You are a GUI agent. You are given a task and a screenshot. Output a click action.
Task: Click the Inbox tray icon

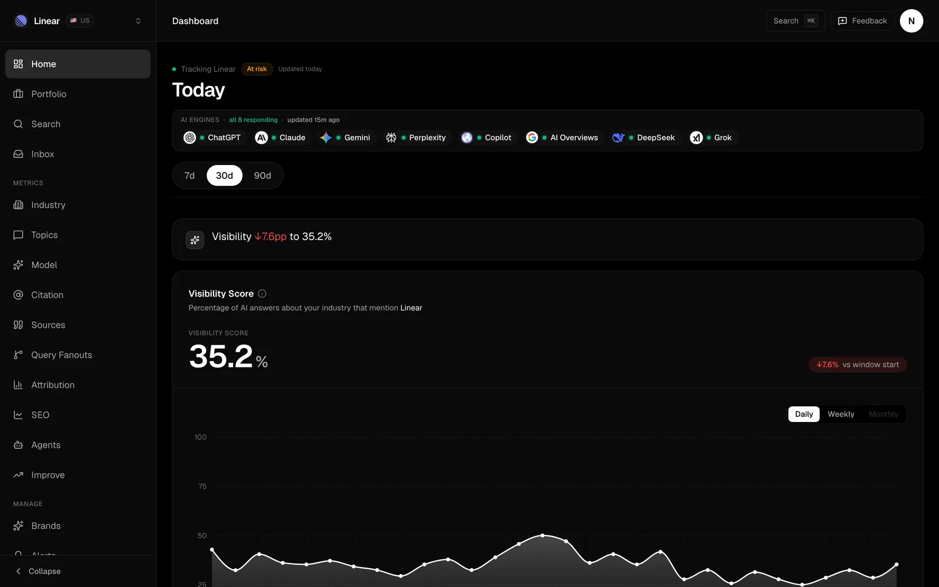18,154
